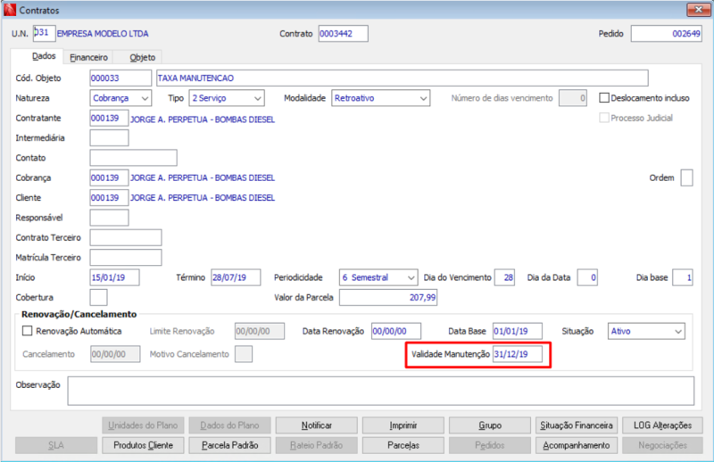The width and height of the screenshot is (714, 462).
Task: Click the Acompanhamento button
Action: click(577, 446)
